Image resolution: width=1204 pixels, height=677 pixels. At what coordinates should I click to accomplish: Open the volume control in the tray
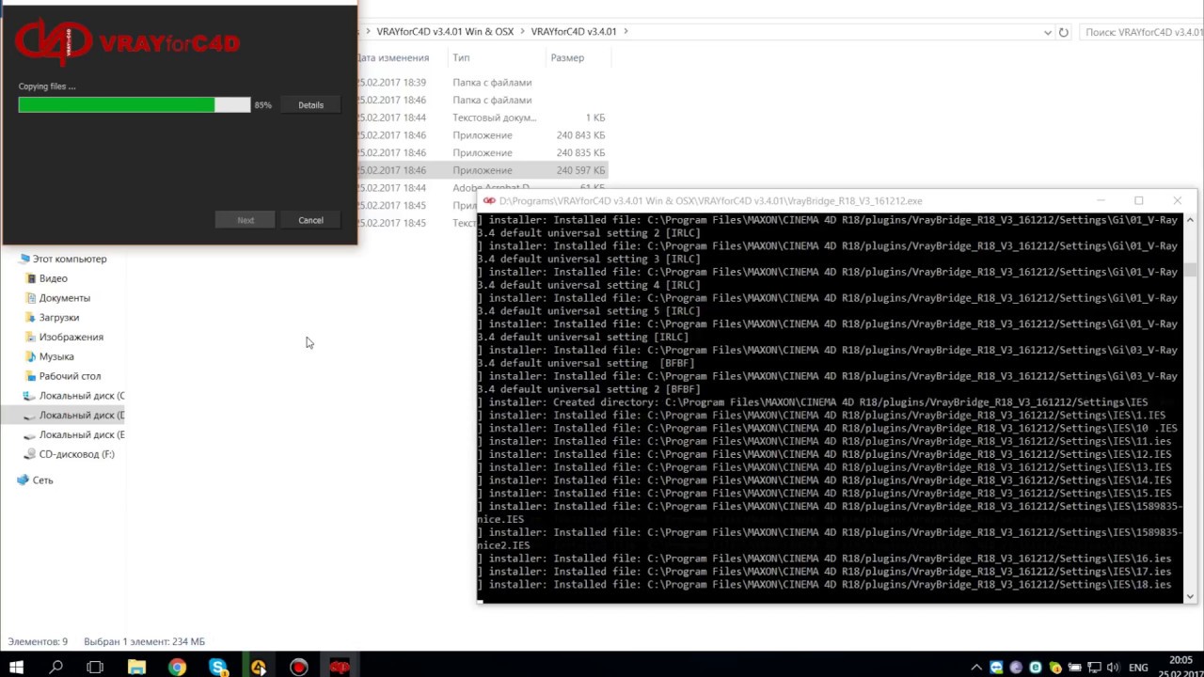1115,668
